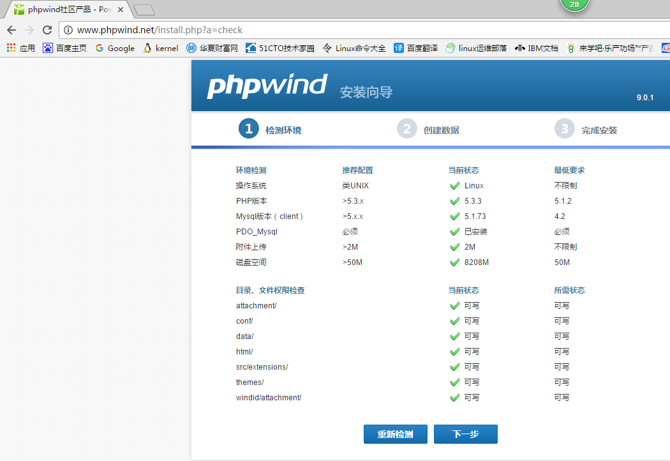Click the 2M current status value
The image size is (670, 461).
pos(470,246)
